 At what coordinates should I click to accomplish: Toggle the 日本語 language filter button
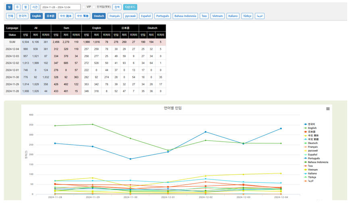[x=50, y=16]
